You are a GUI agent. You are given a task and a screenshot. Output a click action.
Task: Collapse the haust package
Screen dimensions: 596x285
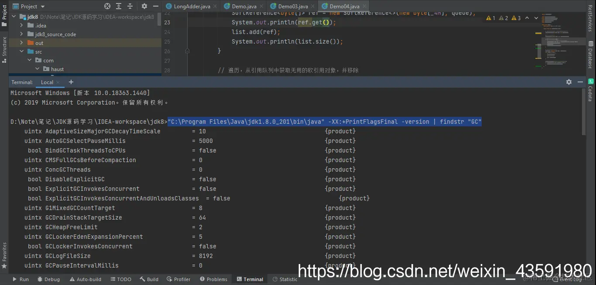37,69
